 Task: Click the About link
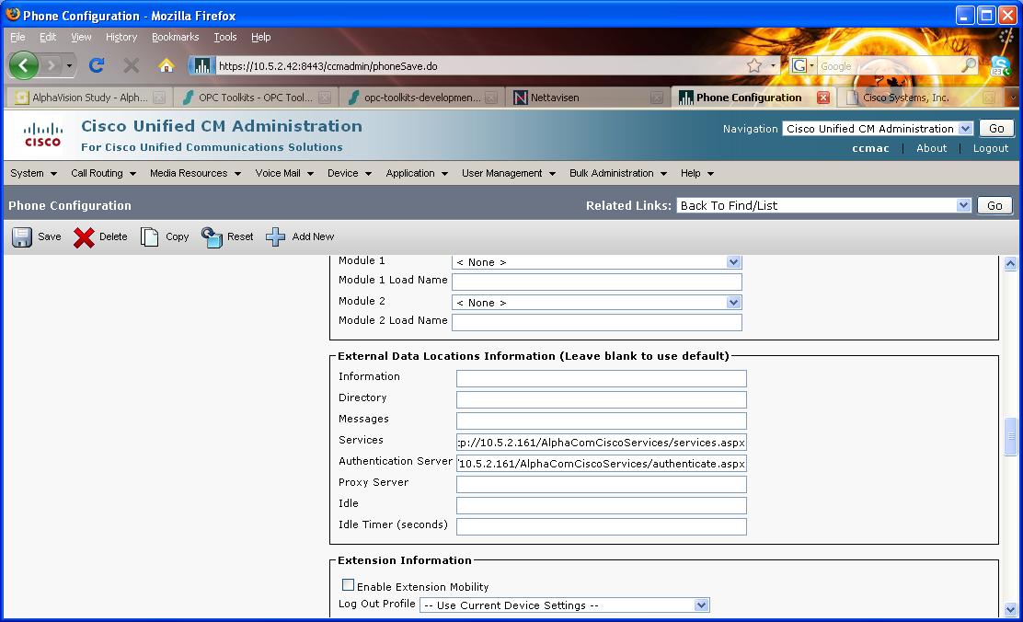click(931, 148)
